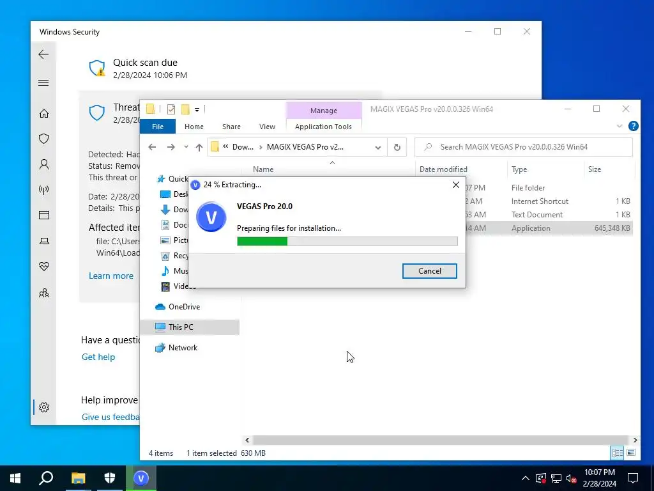Sort by the Type column header

tap(519, 169)
